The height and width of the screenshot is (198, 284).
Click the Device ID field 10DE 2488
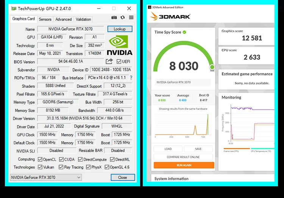[111, 70]
